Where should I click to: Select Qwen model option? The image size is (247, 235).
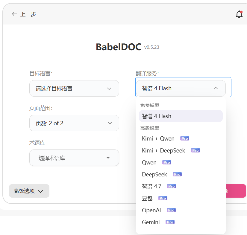[181, 162]
